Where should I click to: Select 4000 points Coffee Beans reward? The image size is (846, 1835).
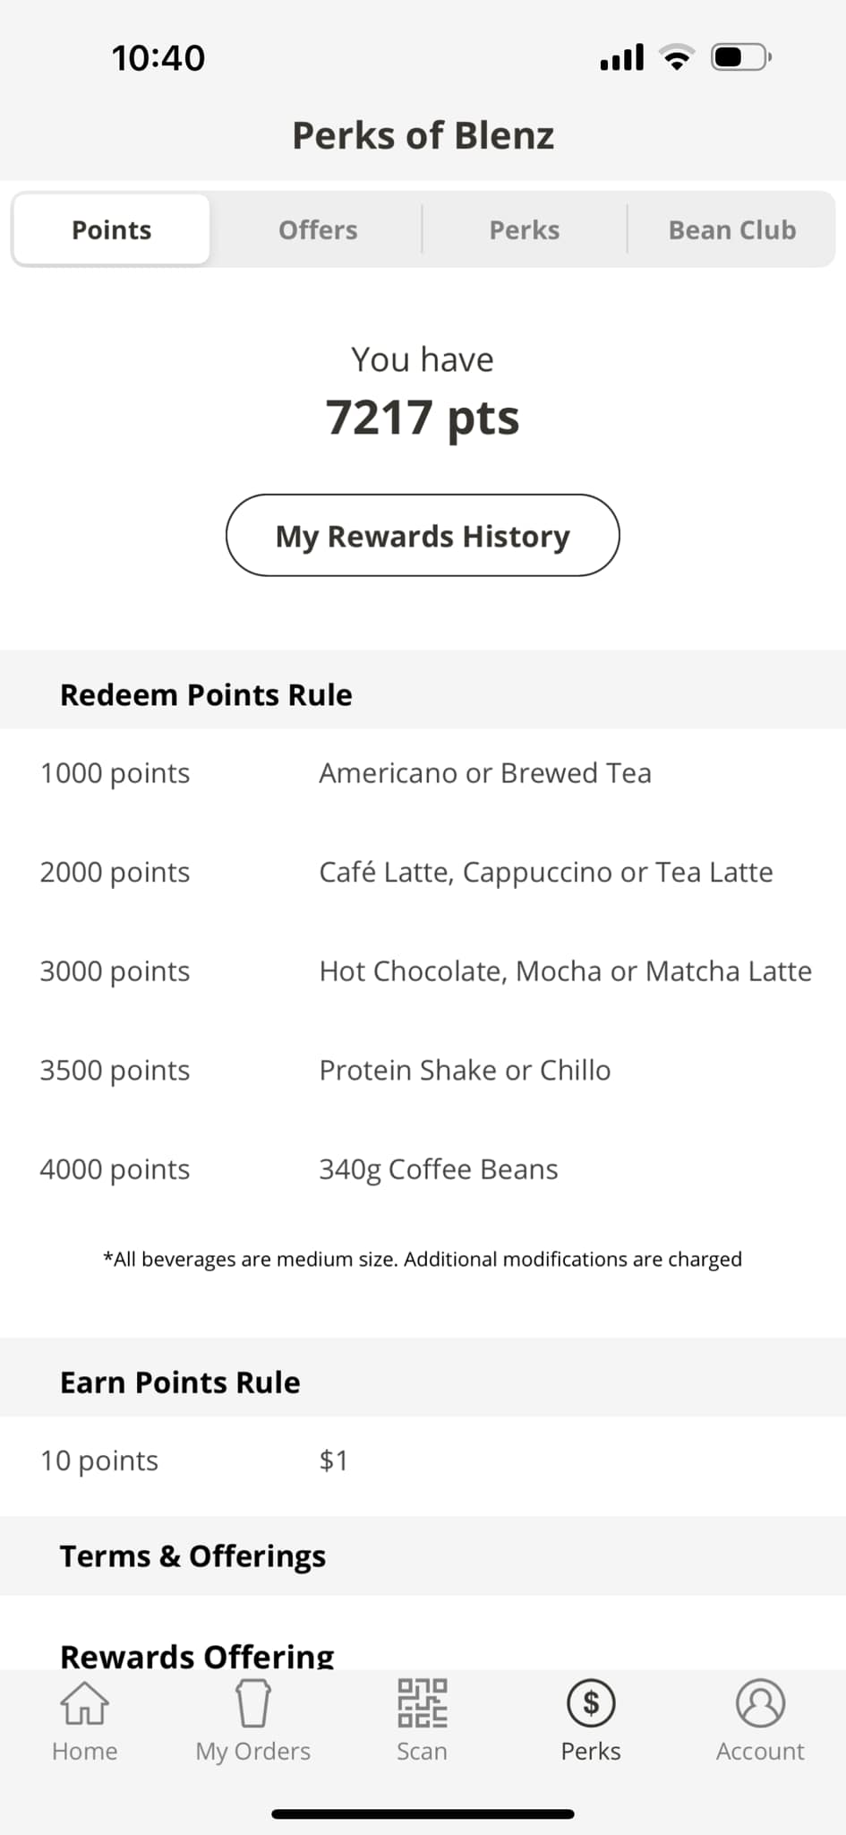click(x=423, y=1169)
